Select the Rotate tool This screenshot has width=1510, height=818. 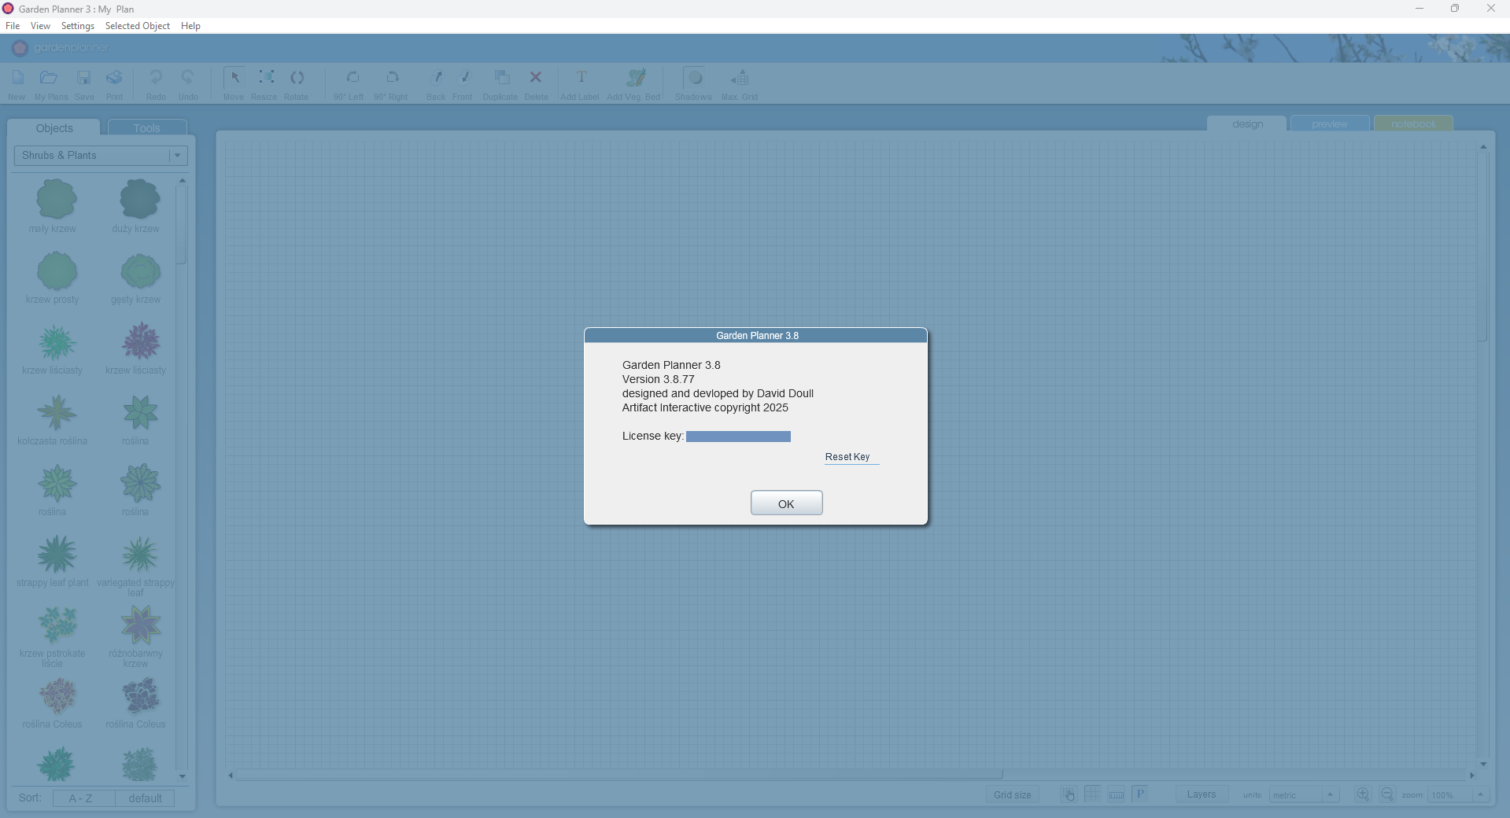(x=297, y=78)
